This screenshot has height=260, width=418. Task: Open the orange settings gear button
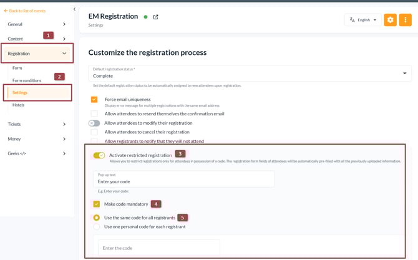tap(390, 20)
